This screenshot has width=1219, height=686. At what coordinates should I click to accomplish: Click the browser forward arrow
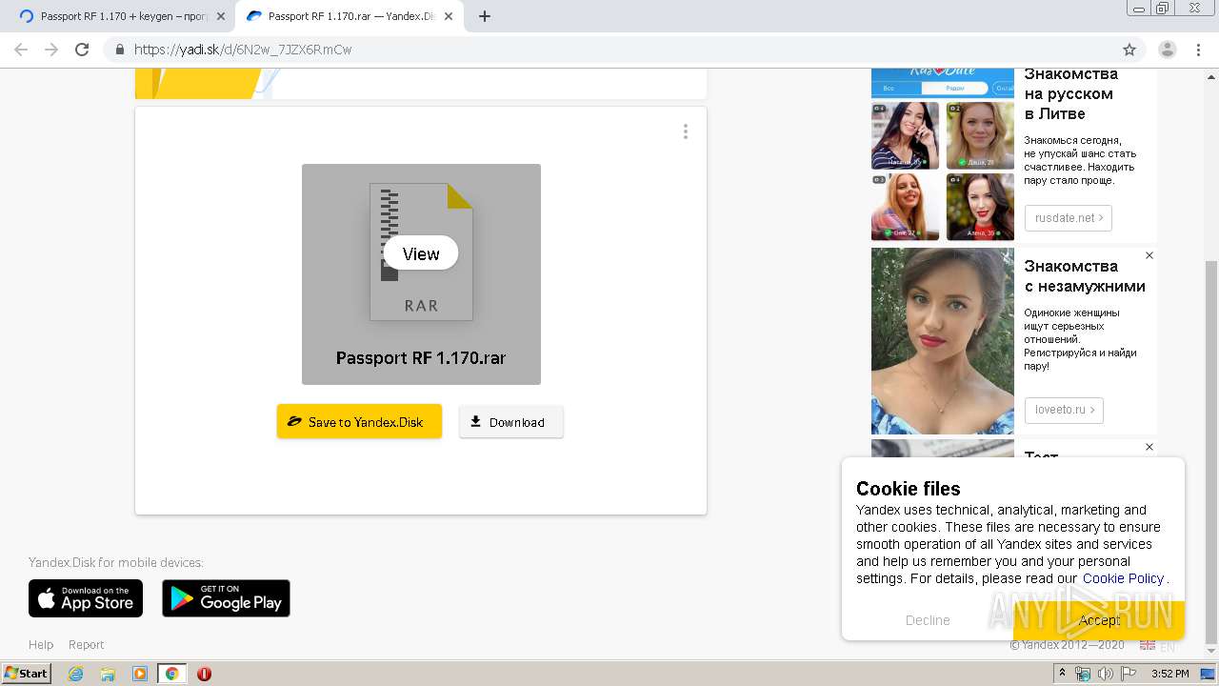click(x=51, y=50)
